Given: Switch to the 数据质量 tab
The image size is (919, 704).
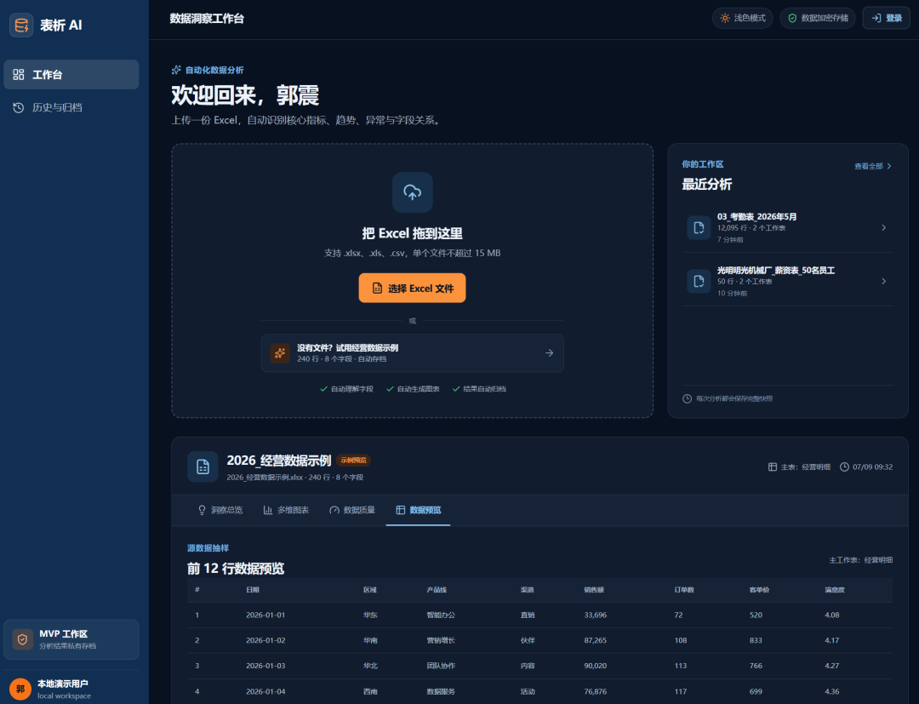Looking at the screenshot, I should (352, 510).
